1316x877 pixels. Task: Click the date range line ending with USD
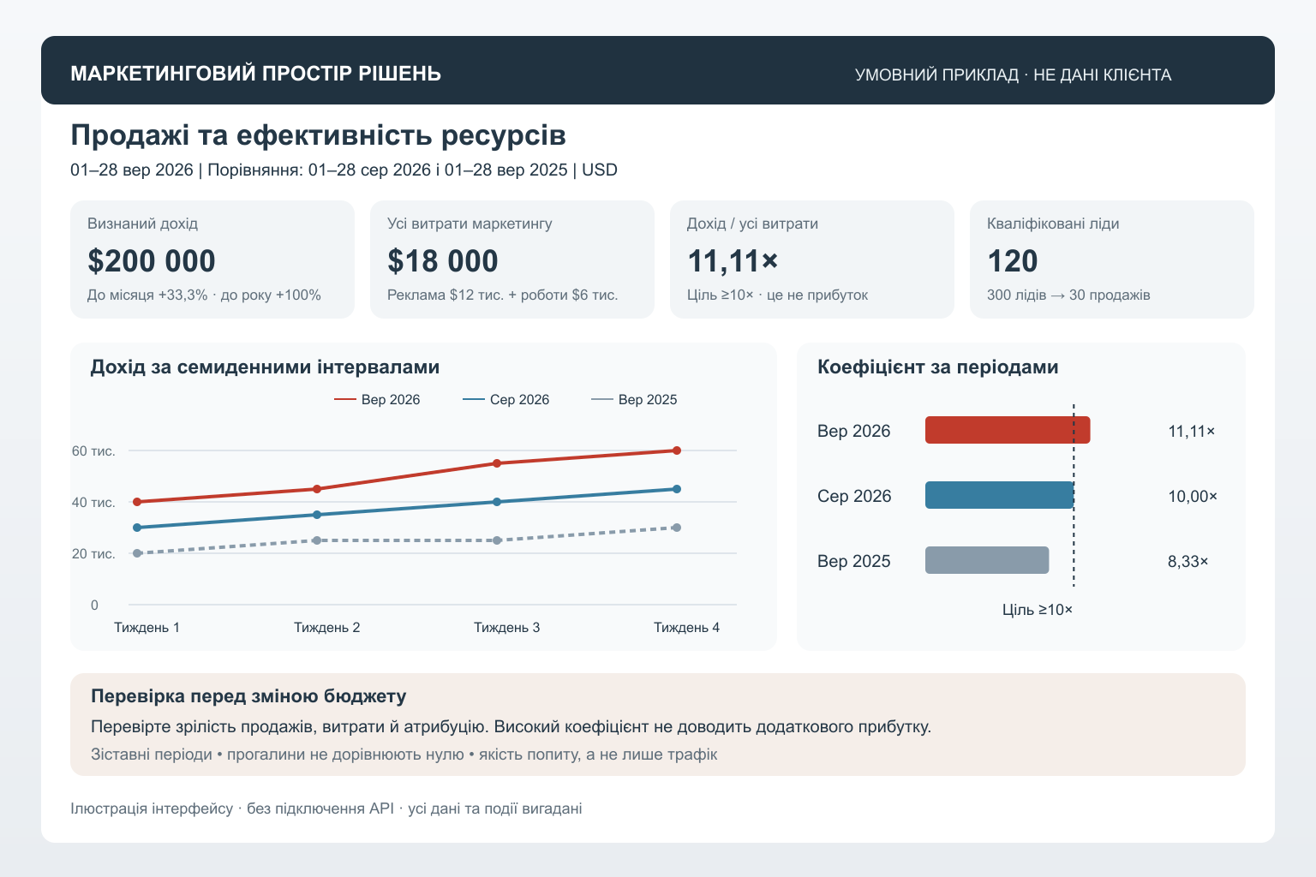[x=344, y=170]
